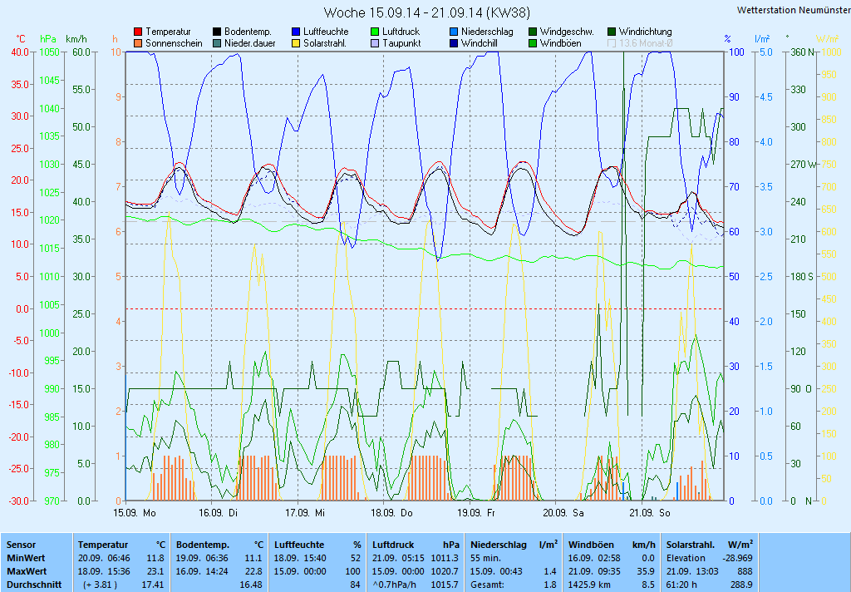The height and width of the screenshot is (592, 851).
Task: Click the chart title Woche 15.09.14 - 21.09.14 (KW38)
Action: click(x=427, y=12)
